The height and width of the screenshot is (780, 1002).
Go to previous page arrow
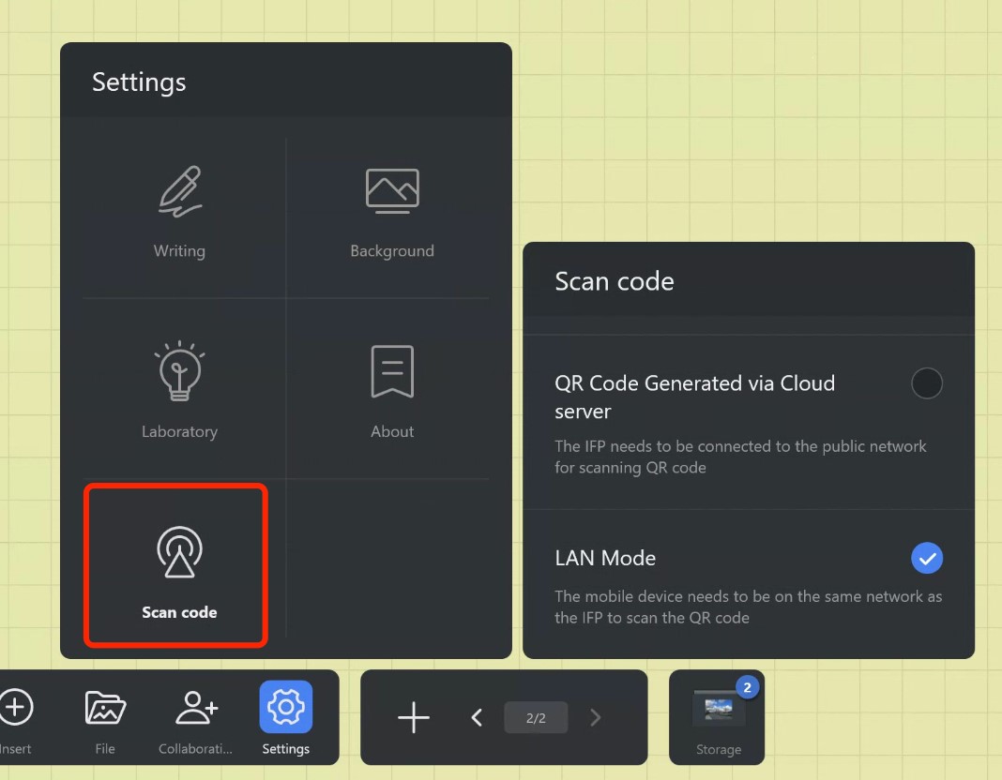pos(477,718)
